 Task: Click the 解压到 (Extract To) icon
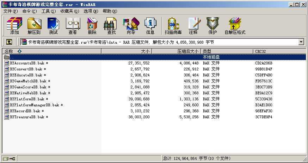point(34,26)
